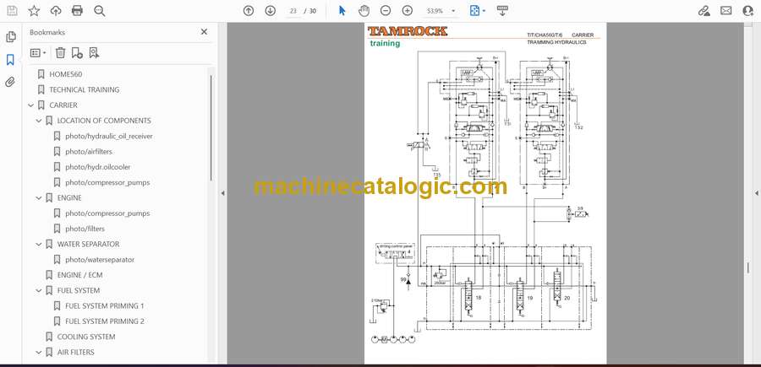Open FUEL SYSTEM PRIMING 1 bookmark
This screenshot has height=367, width=761.
pos(104,306)
